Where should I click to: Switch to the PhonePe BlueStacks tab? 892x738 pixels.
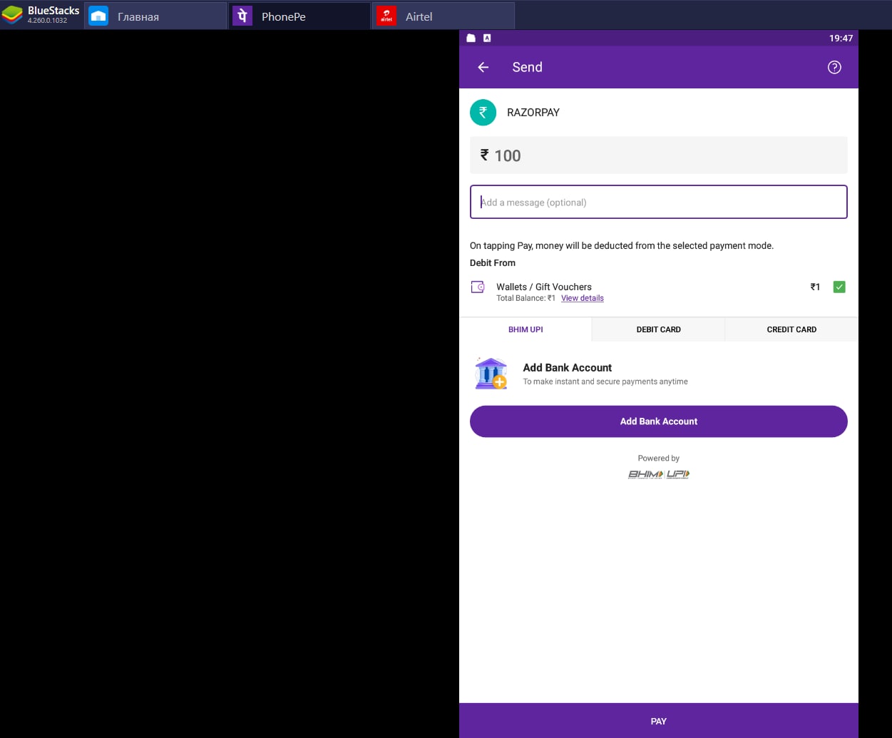click(299, 16)
